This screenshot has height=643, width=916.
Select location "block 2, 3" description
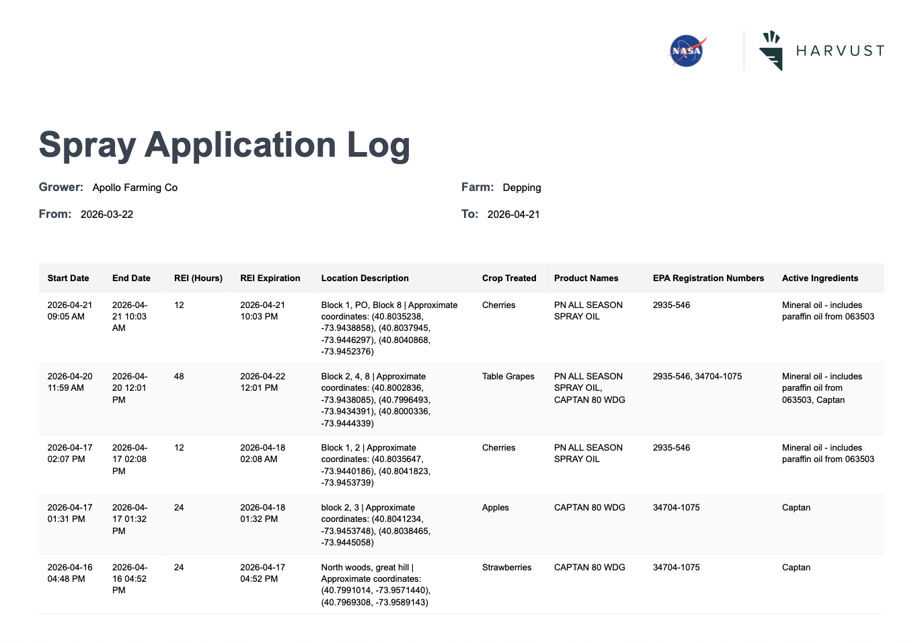tap(376, 525)
